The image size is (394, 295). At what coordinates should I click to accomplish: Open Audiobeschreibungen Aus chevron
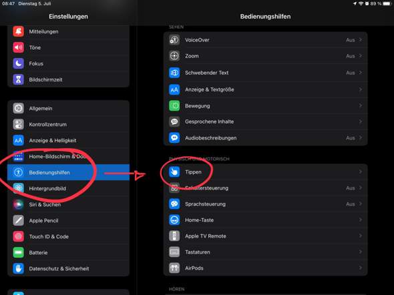pos(361,138)
